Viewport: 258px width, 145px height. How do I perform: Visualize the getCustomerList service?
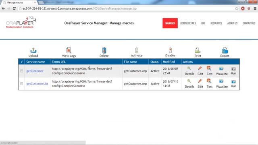pos(222,83)
